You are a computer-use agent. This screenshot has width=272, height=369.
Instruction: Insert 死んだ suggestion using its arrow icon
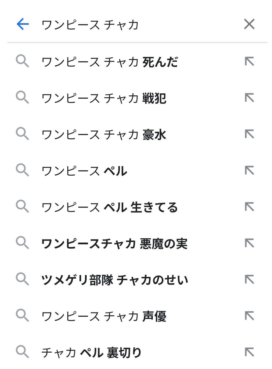click(249, 62)
